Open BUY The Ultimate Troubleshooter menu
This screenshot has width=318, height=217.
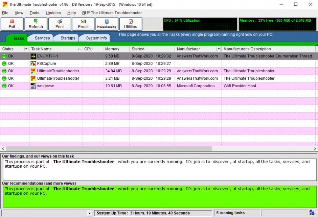coord(112,13)
